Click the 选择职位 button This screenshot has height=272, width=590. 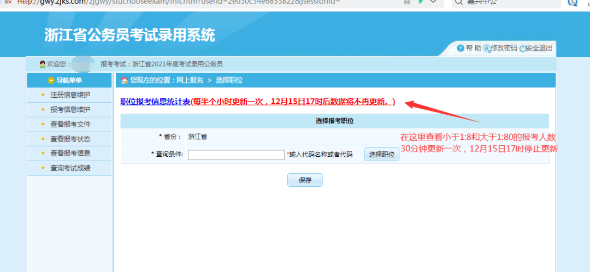381,155
